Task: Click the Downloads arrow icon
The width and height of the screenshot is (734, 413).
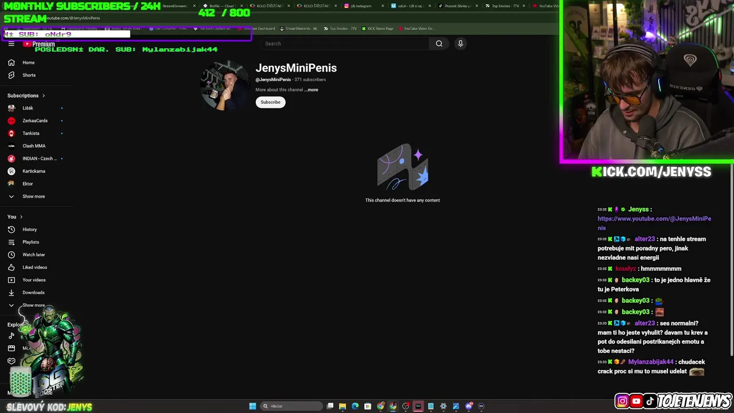Action: click(x=11, y=293)
